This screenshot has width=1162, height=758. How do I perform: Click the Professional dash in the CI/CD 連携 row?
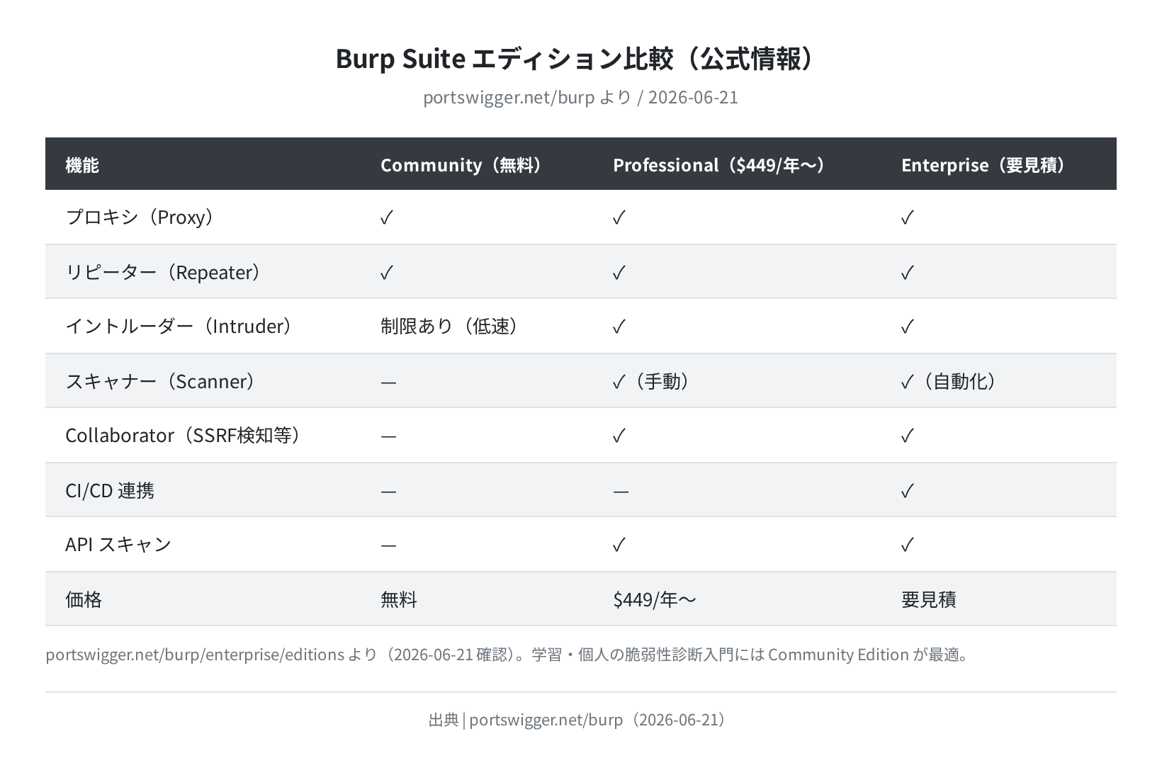click(621, 492)
